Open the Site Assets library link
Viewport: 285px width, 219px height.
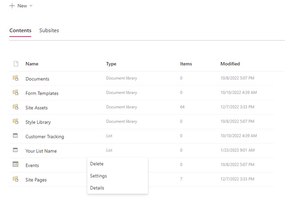[36, 108]
